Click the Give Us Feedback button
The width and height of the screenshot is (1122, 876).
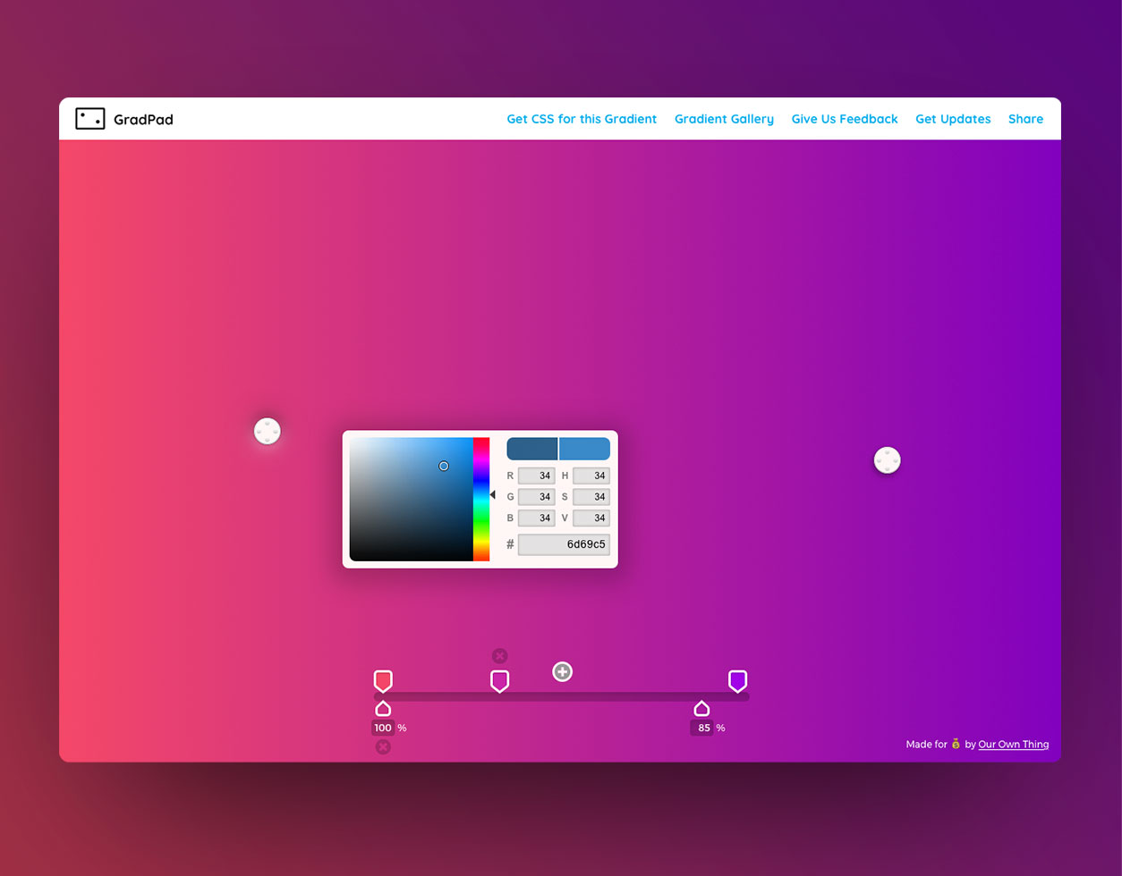pyautogui.click(x=844, y=119)
